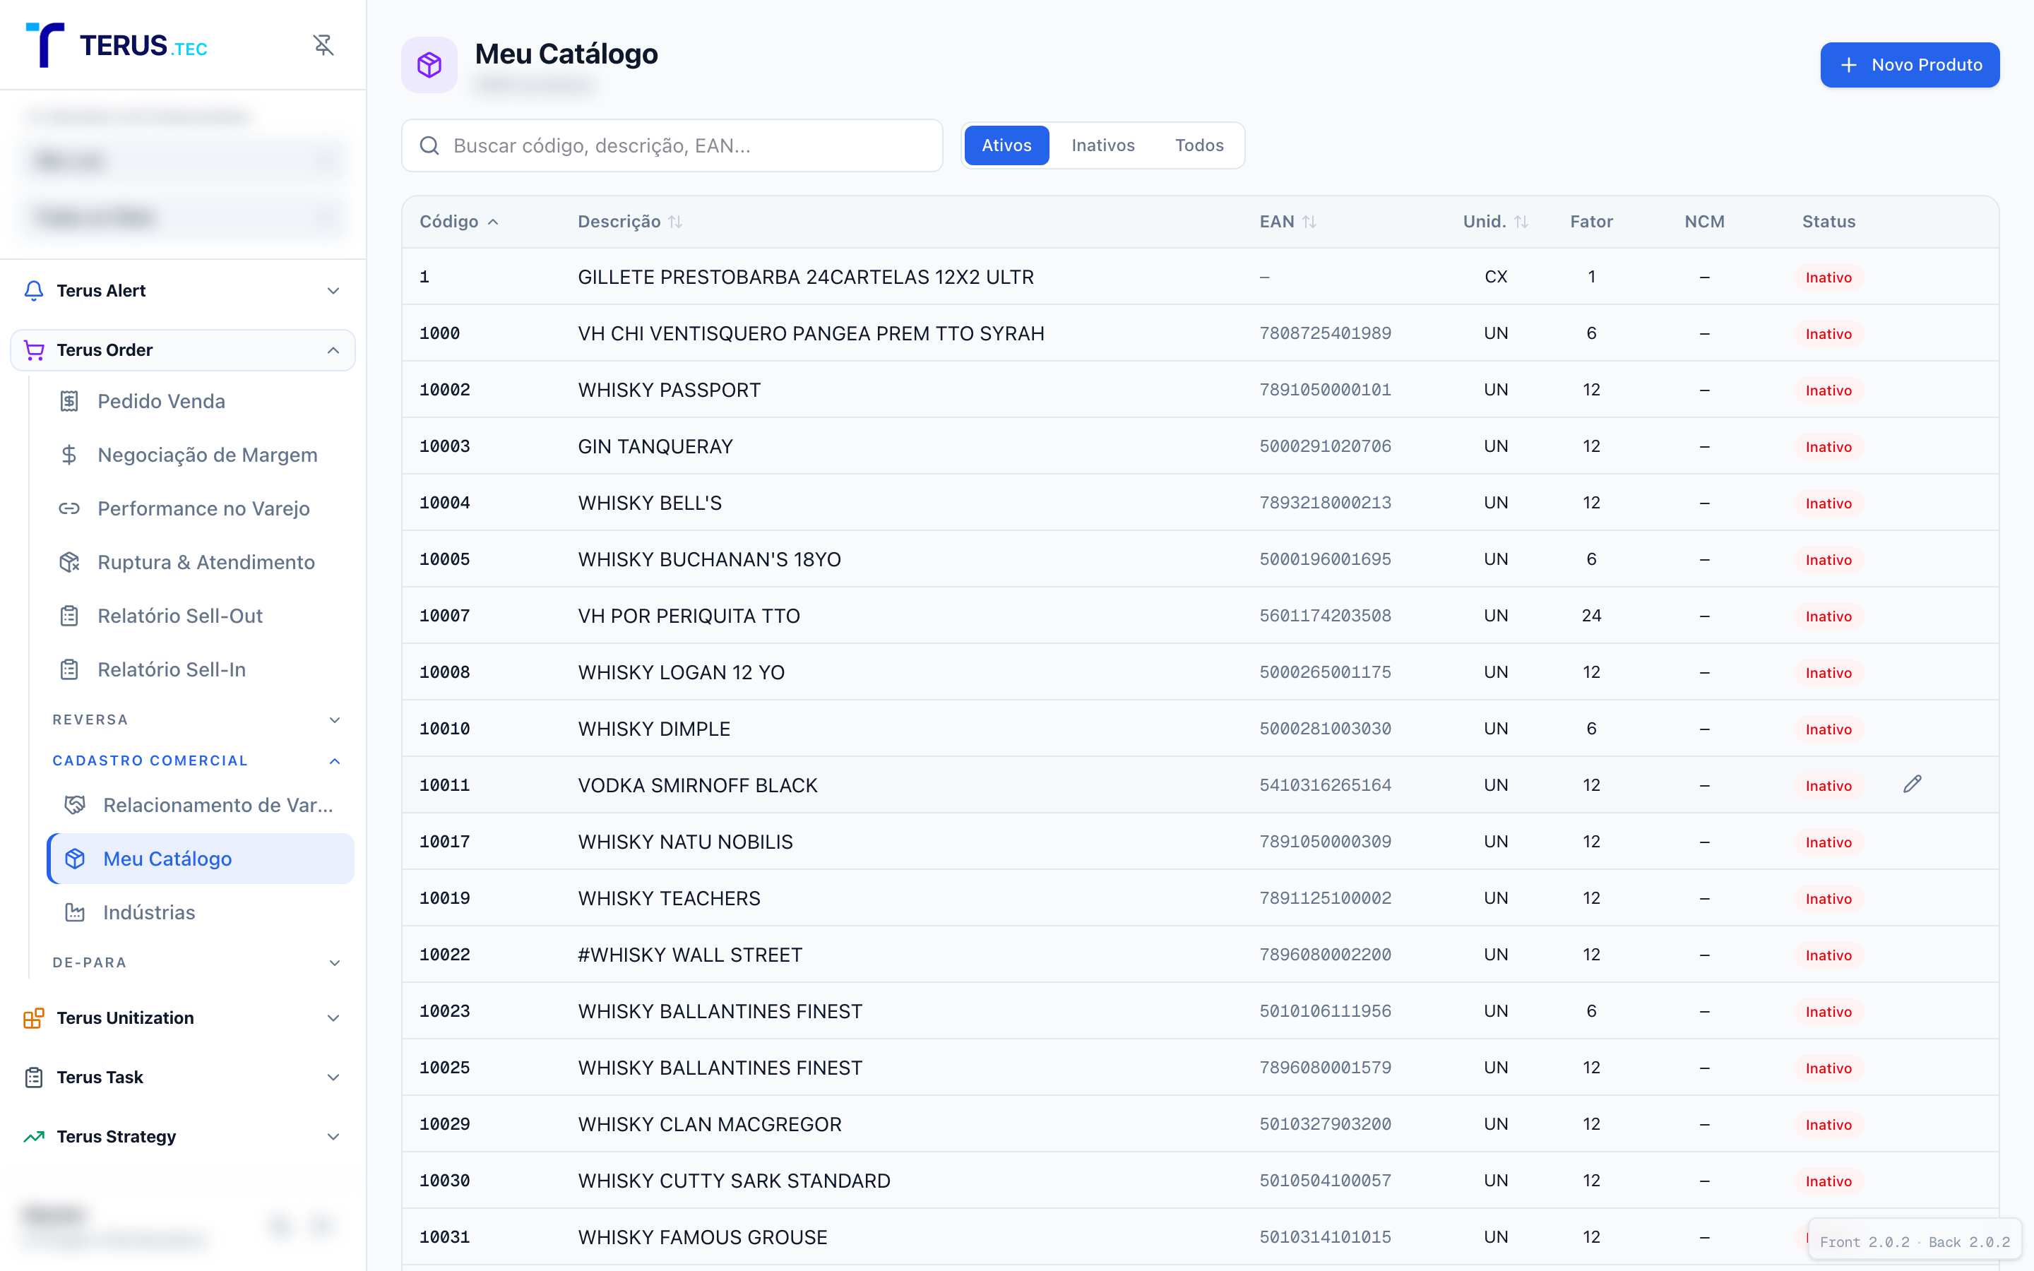Click the Unid. column header

(1495, 222)
